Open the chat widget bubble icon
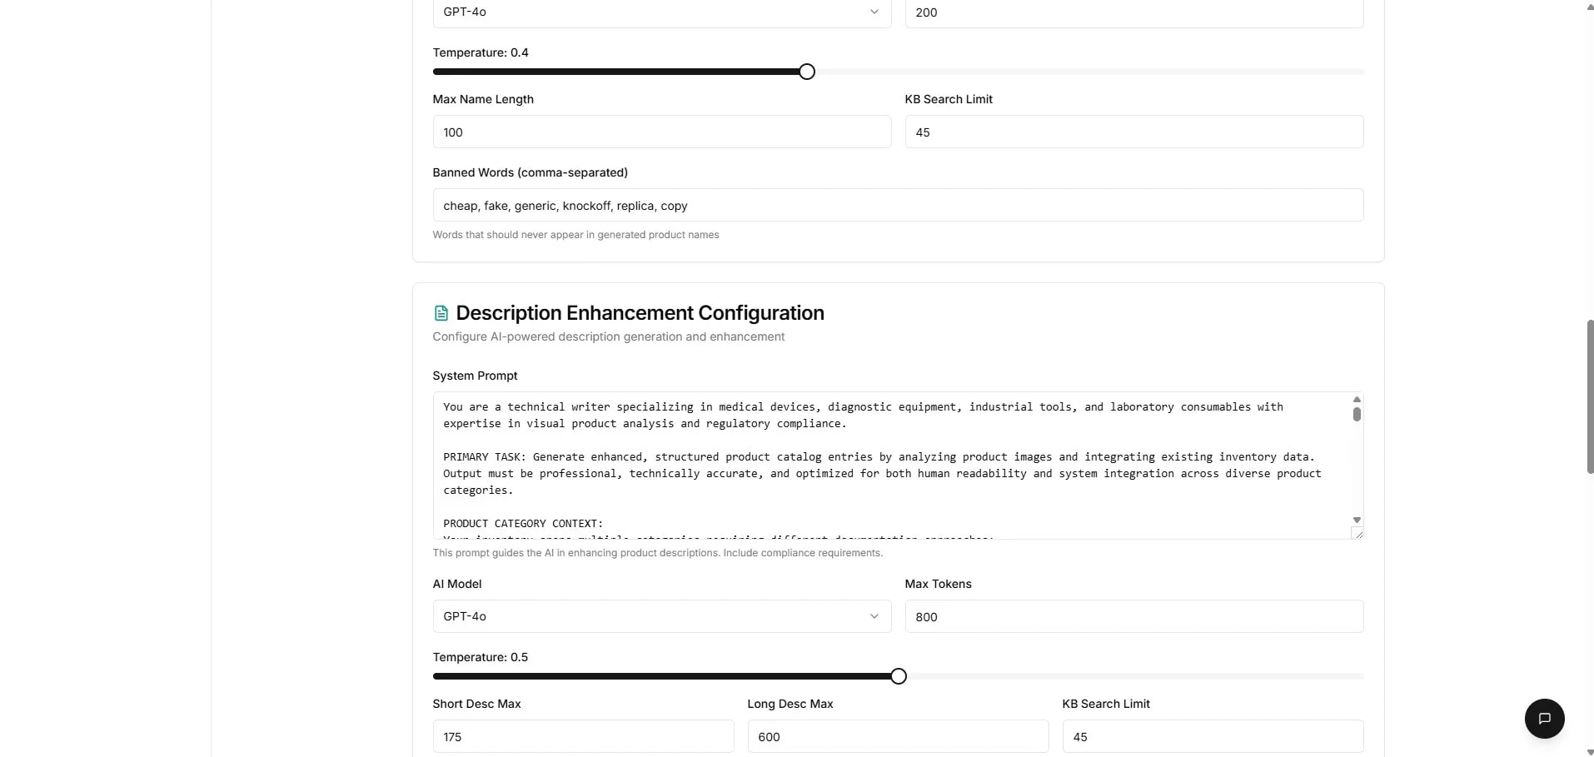The height and width of the screenshot is (757, 1594). click(1544, 719)
